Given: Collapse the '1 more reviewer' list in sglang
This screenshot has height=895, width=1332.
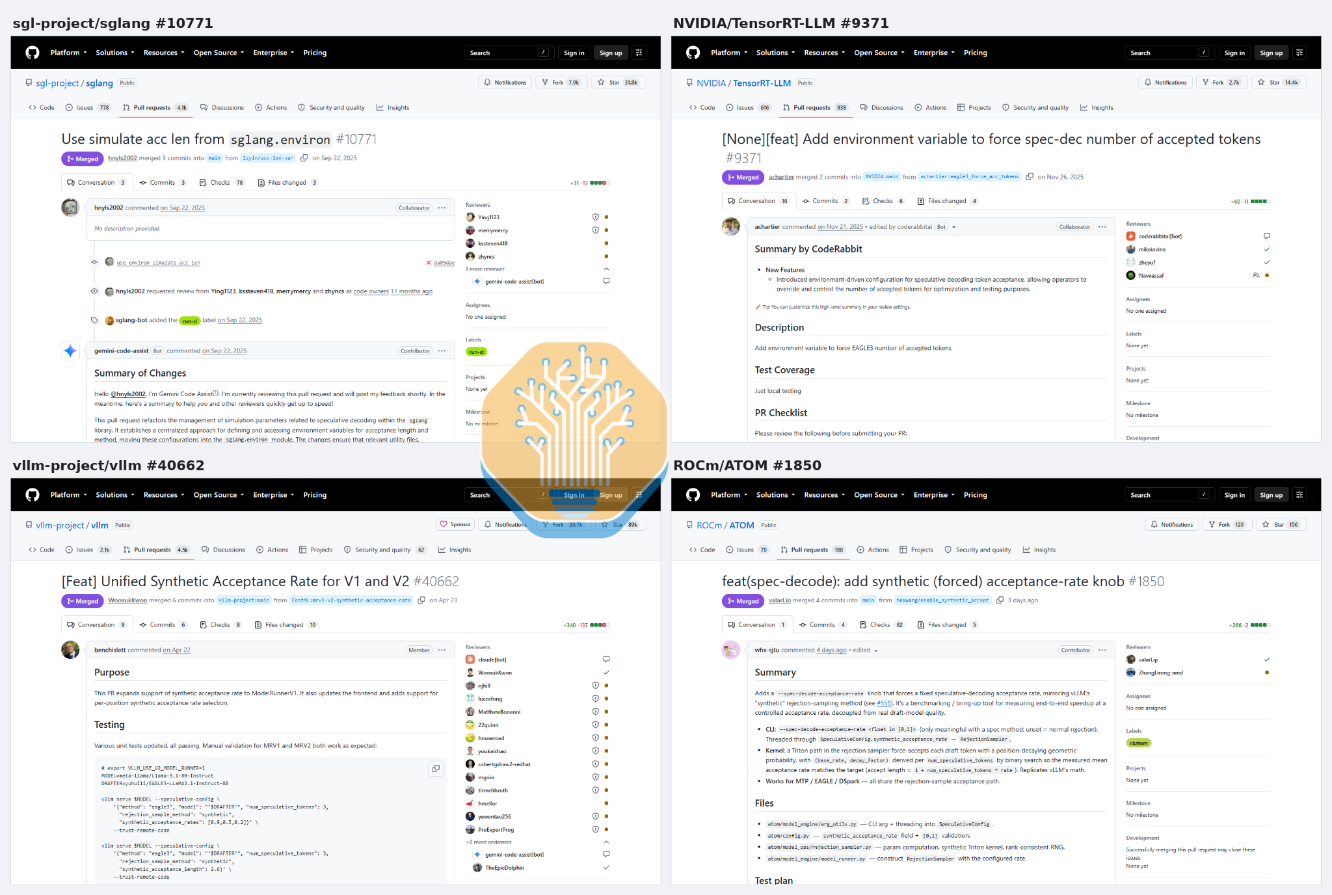Looking at the screenshot, I should coord(606,269).
